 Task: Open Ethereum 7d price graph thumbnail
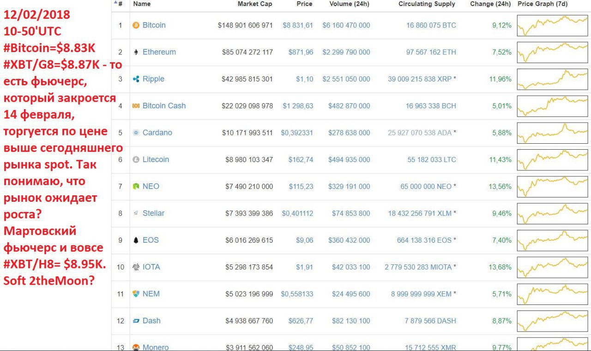pos(553,52)
